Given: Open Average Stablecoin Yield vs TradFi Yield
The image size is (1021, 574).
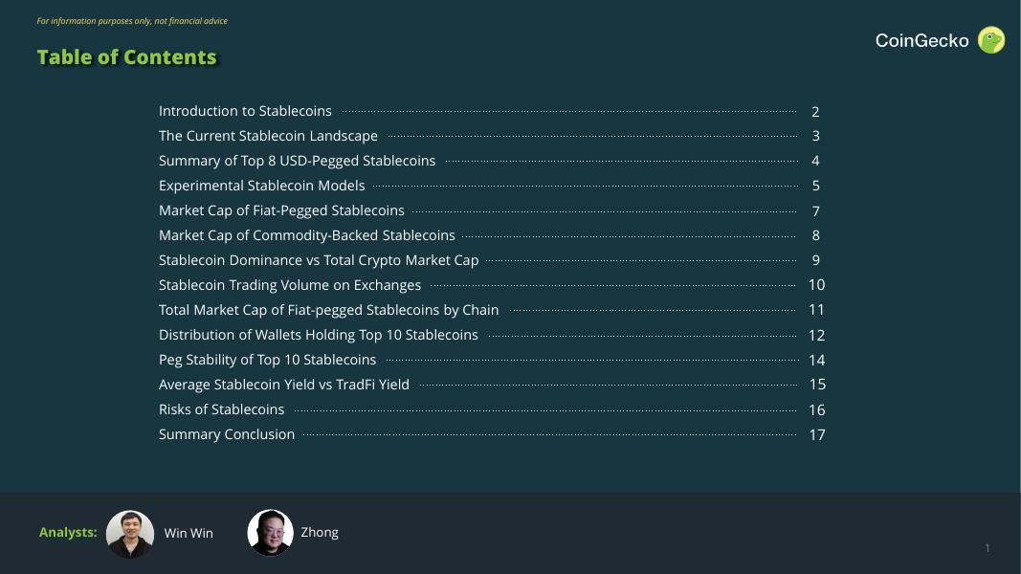Looking at the screenshot, I should (x=283, y=385).
